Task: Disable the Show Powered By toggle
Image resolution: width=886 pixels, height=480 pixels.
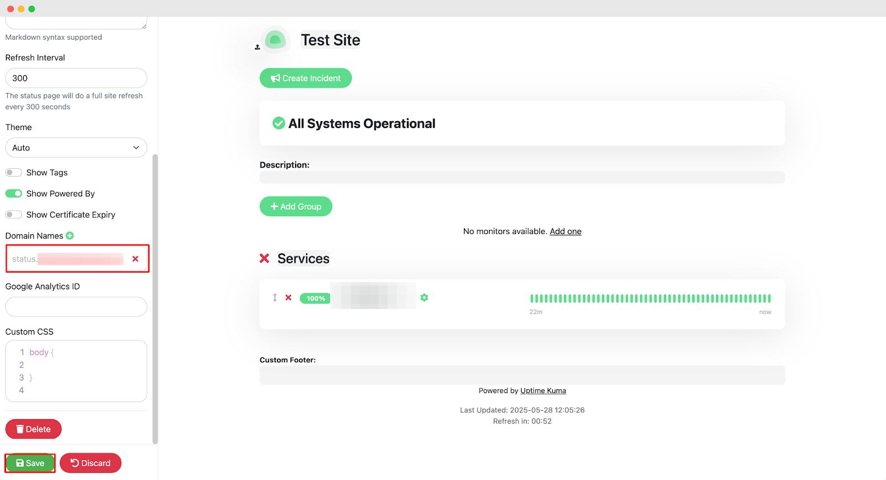Action: (x=14, y=194)
